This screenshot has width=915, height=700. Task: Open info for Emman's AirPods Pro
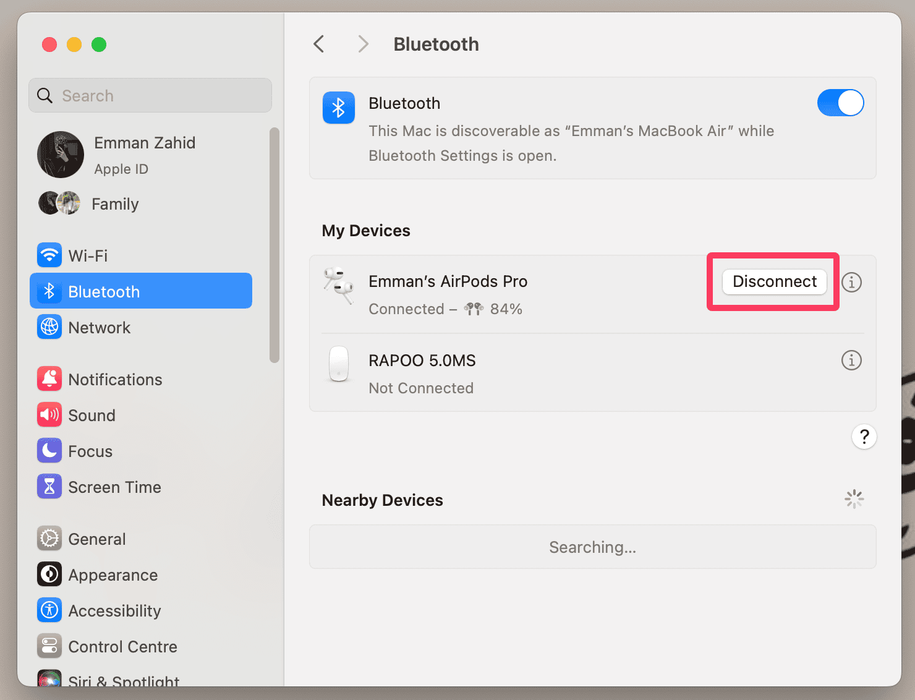point(851,282)
